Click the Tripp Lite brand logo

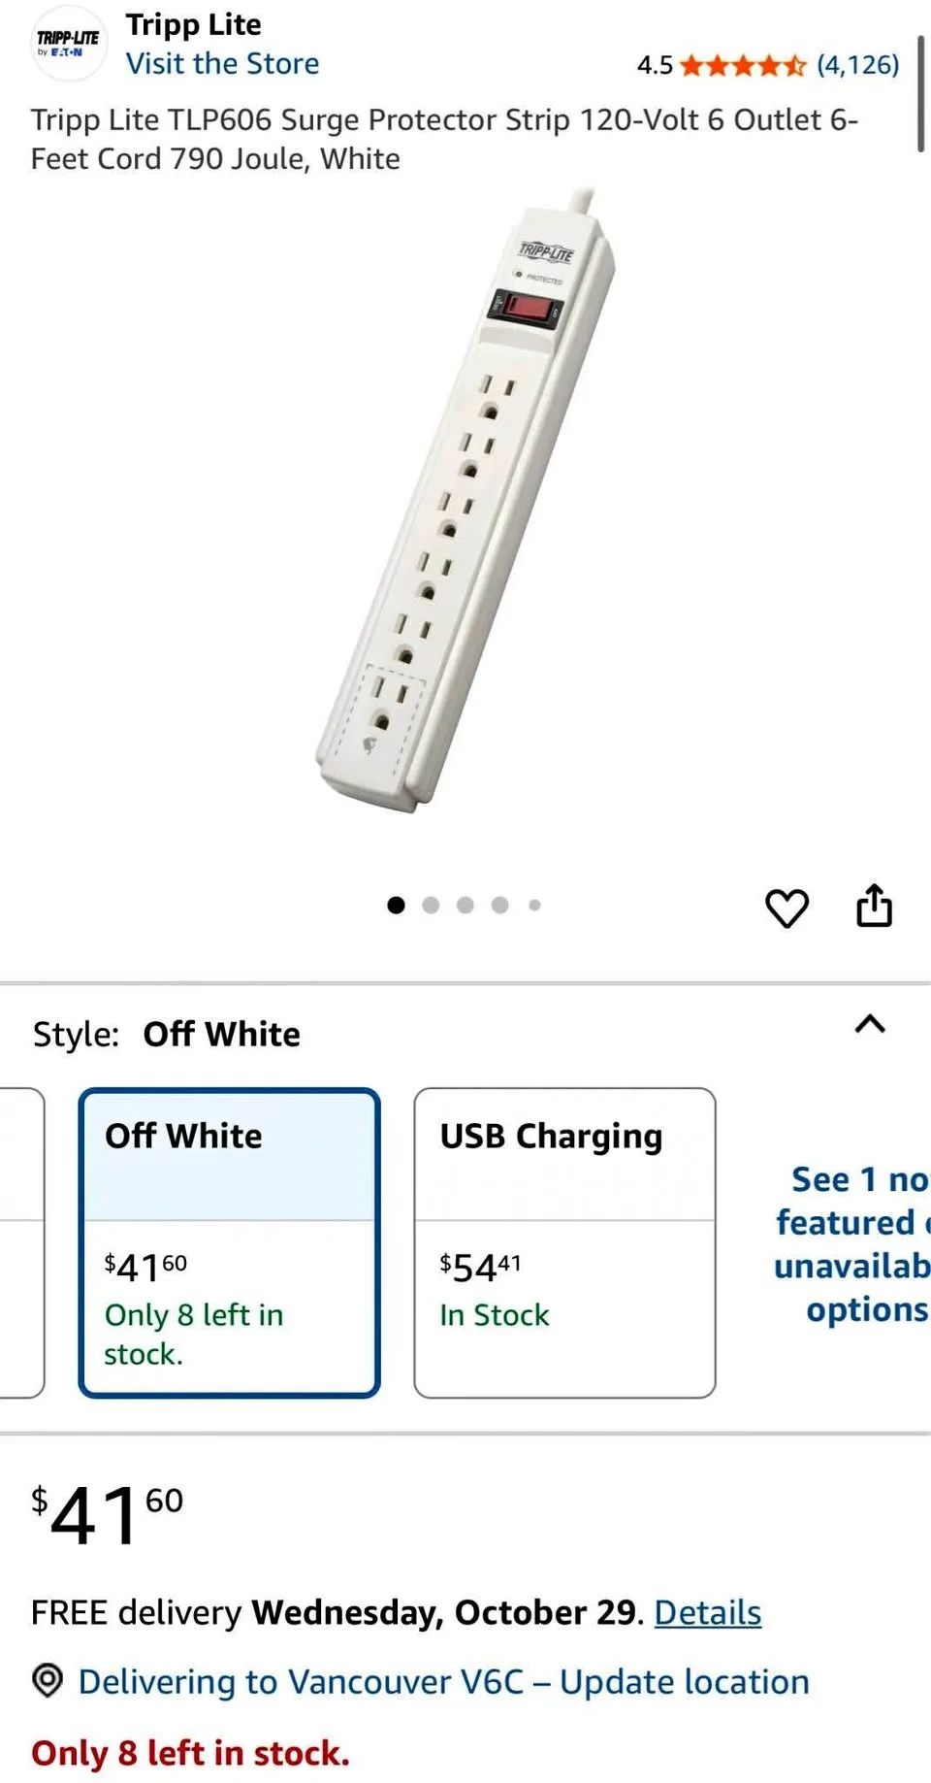66,43
